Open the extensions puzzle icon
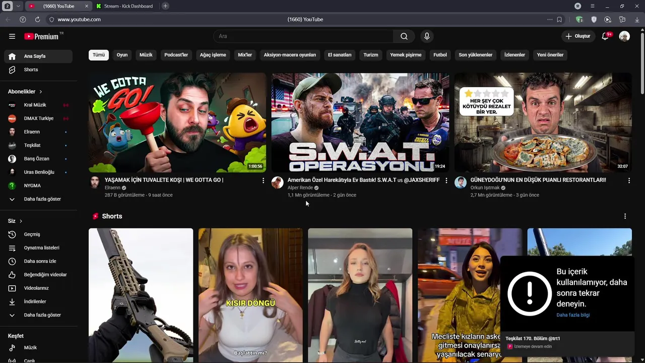This screenshot has height=363, width=645. point(622,20)
